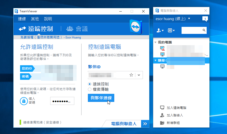This screenshot has height=134, width=227.
Task: Close the 電腦與聯絡人 window
Action: (x=206, y=11)
